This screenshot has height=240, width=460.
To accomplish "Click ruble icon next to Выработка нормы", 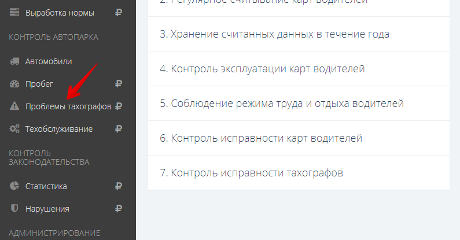I will (118, 13).
